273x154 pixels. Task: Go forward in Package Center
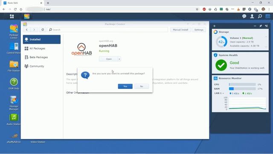point(34,30)
